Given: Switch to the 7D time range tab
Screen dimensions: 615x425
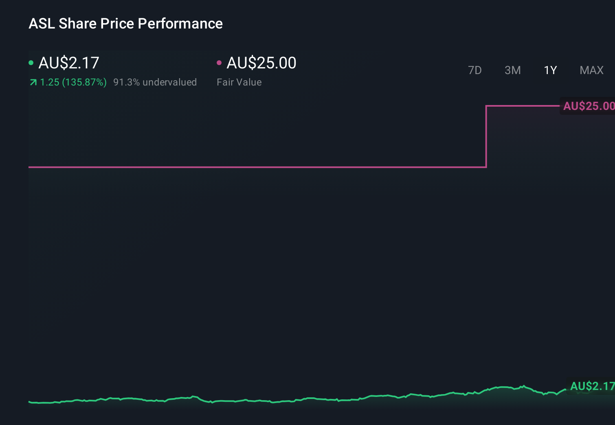Looking at the screenshot, I should [475, 70].
